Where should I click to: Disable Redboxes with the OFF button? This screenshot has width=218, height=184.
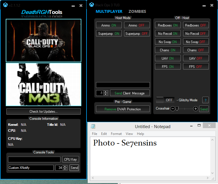[x=196, y=25]
